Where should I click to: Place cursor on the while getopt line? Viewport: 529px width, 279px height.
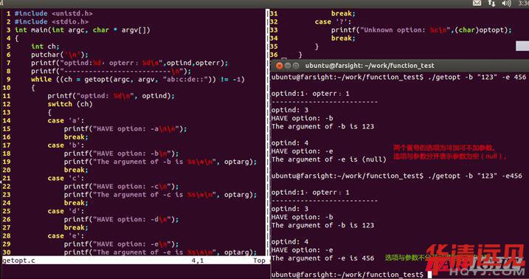point(138,80)
